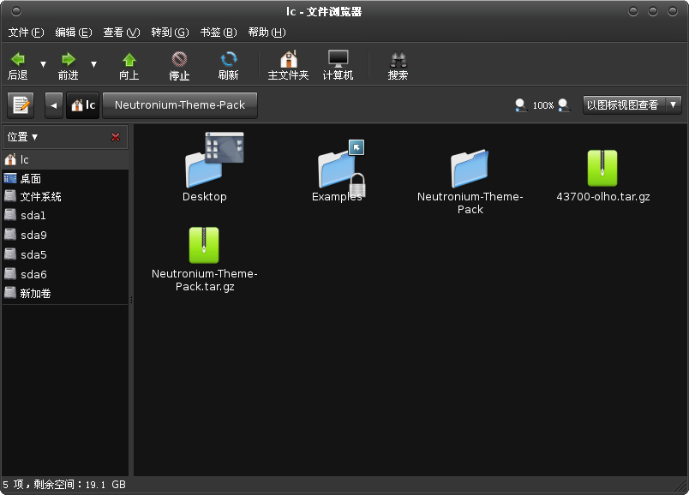
Task: Click the Back (后退) arrow icon
Action: (18, 59)
